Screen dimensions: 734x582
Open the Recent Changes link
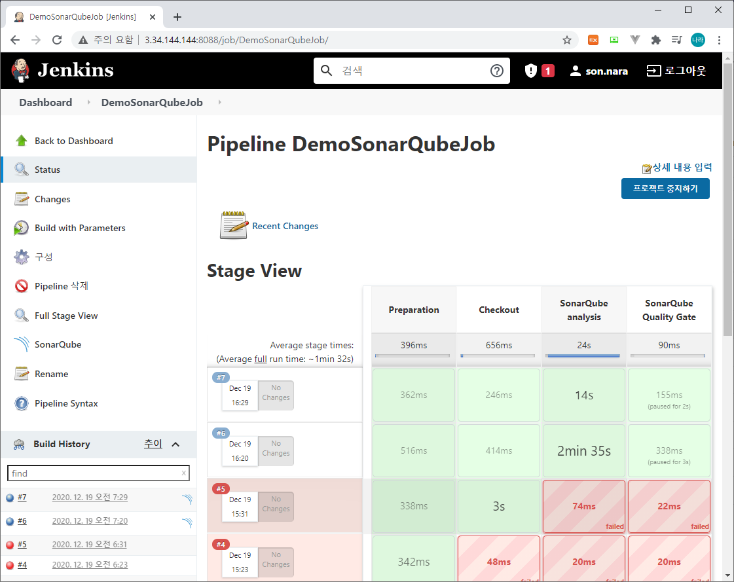[x=285, y=226]
